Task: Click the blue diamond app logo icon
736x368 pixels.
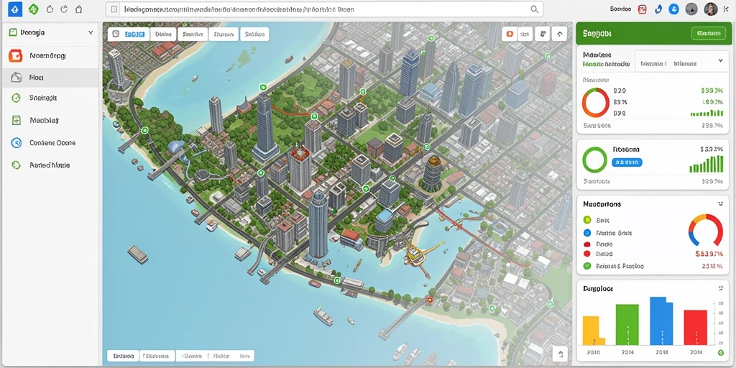Action: point(15,9)
